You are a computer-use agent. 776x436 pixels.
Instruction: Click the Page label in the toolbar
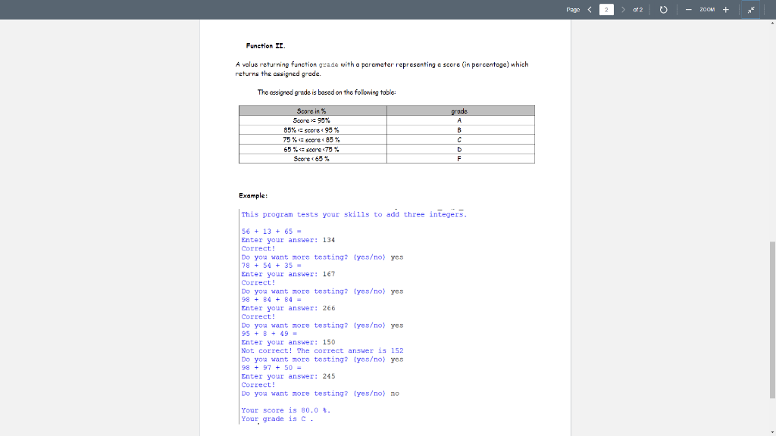tap(572, 9)
